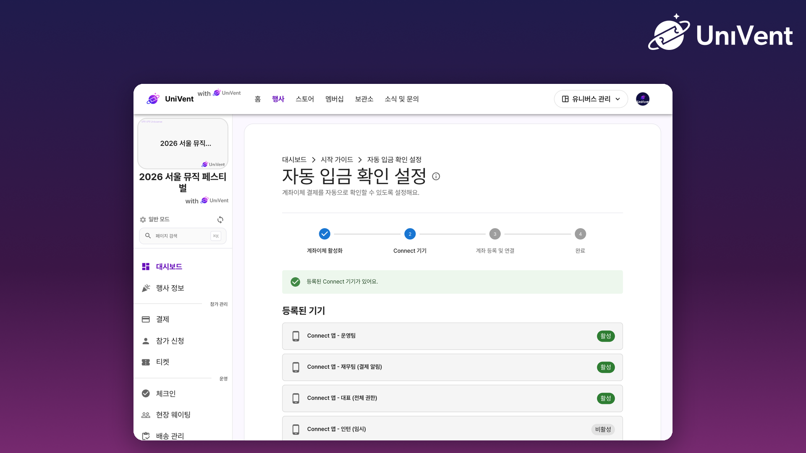Viewport: 806px width, 453px height.
Task: Open 참가 신청 in the sidebar
Action: coord(183,341)
